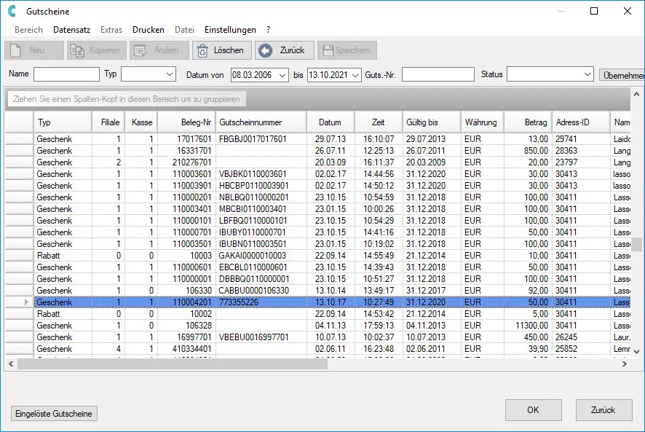This screenshot has height=432, width=645.
Task: Expand the Status dropdown list
Action: pos(587,74)
